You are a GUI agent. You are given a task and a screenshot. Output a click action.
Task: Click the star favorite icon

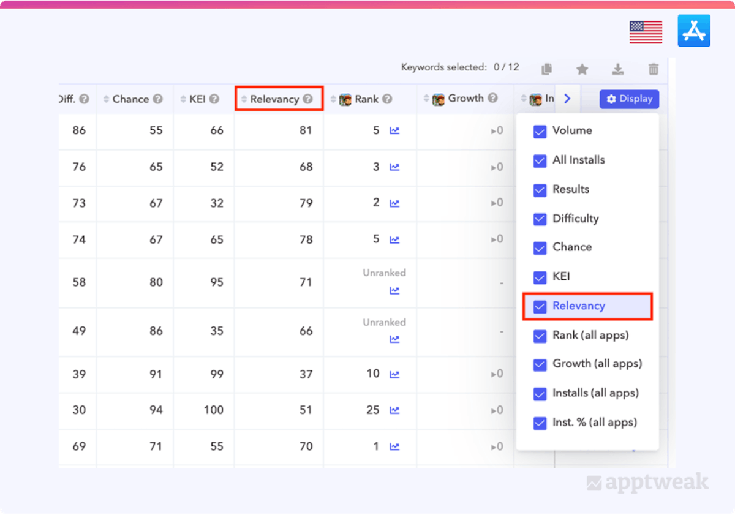click(x=582, y=69)
